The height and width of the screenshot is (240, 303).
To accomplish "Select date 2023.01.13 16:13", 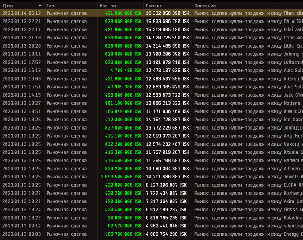I will tap(22, 70).
